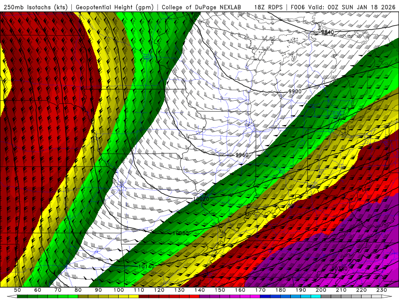Click the 'Geopotential Height (gpm)' title text

[115, 7]
